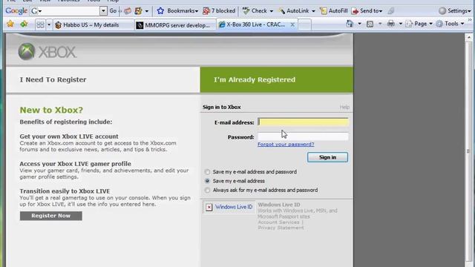475x267 pixels.
Task: Click 'Access your Xbox LIVE gamer profile' text
Action: tap(76, 164)
